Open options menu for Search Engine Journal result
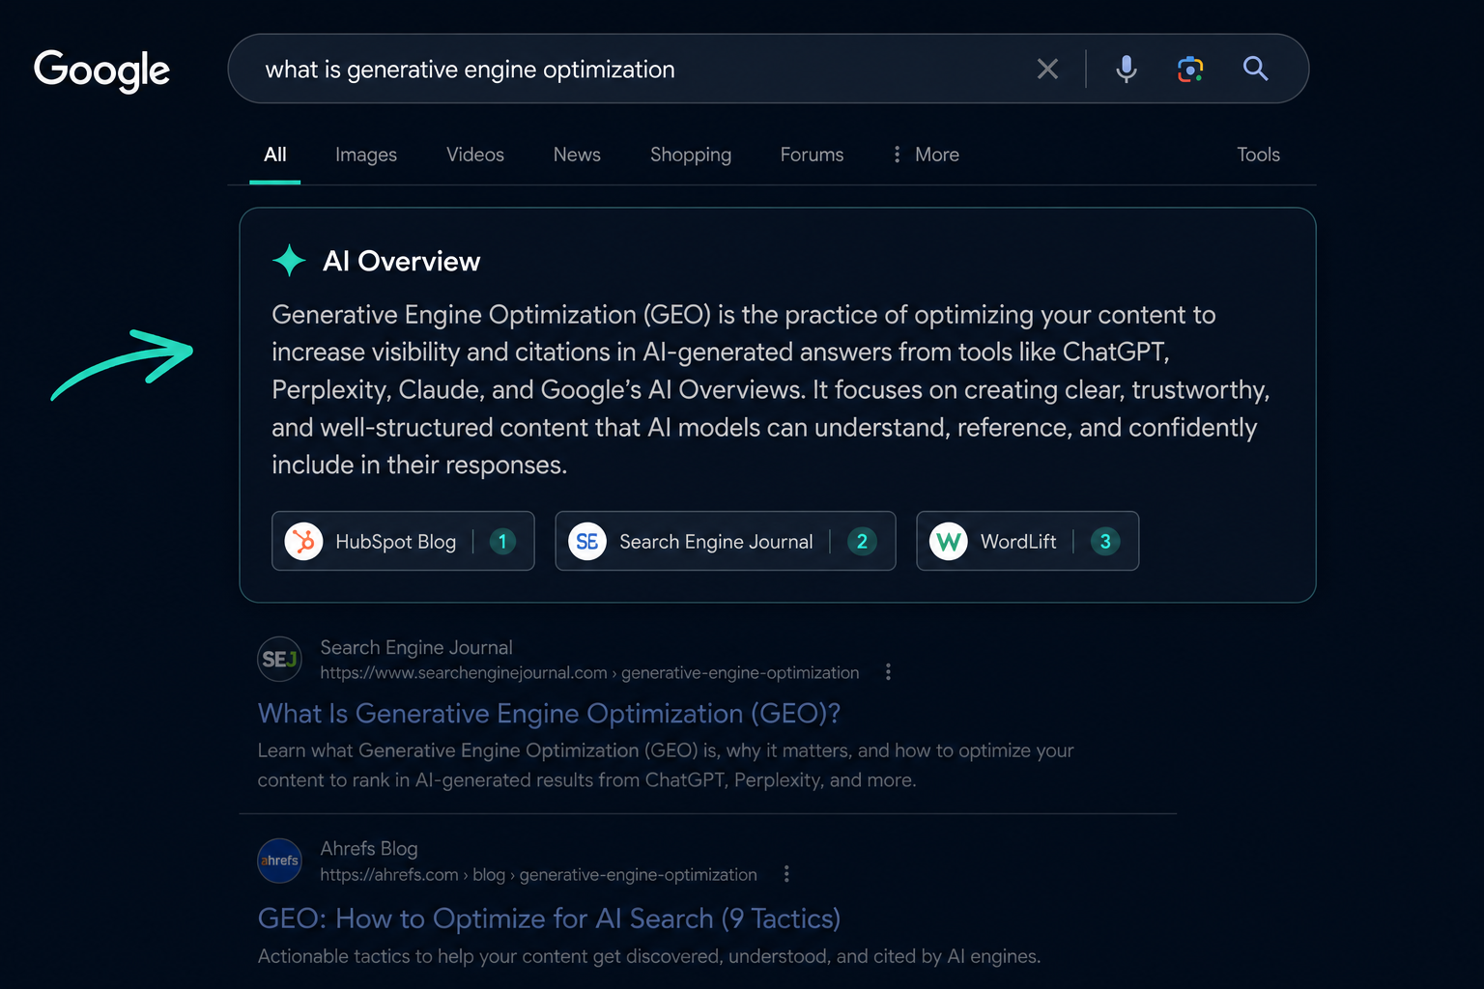Viewport: 1484px width, 989px height. click(x=888, y=672)
